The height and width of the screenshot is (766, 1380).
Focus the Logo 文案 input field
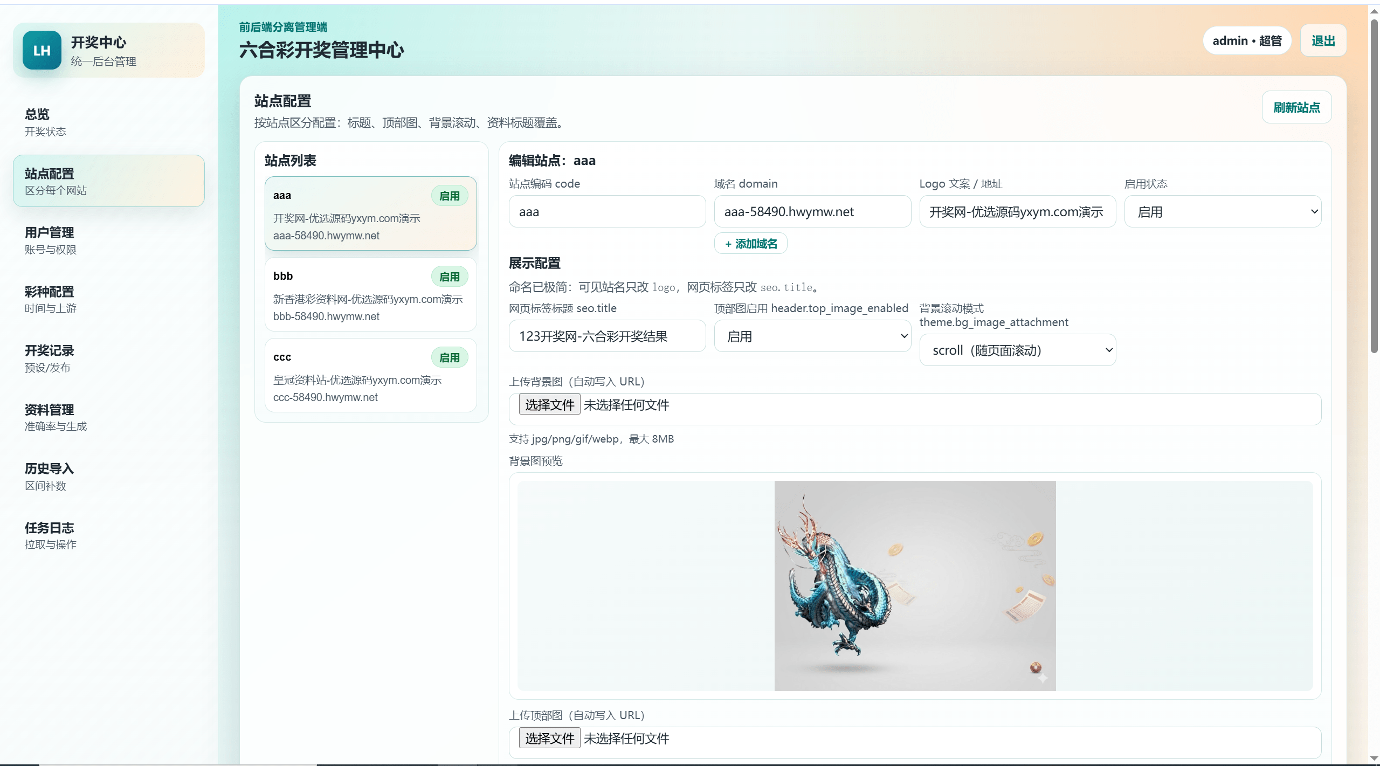1018,211
